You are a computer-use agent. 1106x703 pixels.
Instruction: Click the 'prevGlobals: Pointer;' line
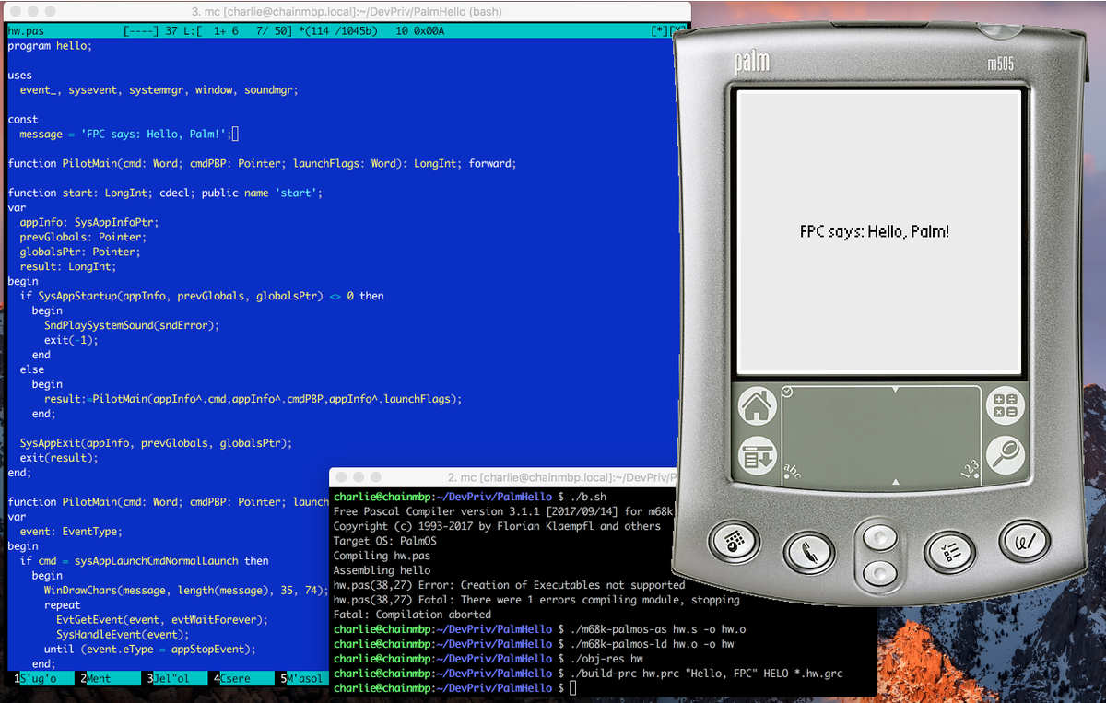[81, 238]
